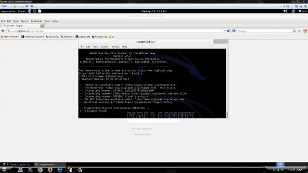This screenshot has width=308, height=173.
Task: Open the browser Bookmarks menu
Action: (x=37, y=21)
